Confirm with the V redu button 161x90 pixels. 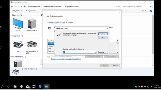click(103, 34)
